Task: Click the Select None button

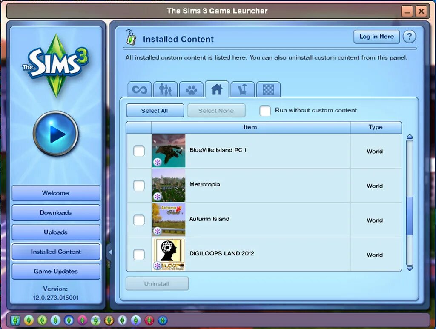Action: tap(216, 111)
